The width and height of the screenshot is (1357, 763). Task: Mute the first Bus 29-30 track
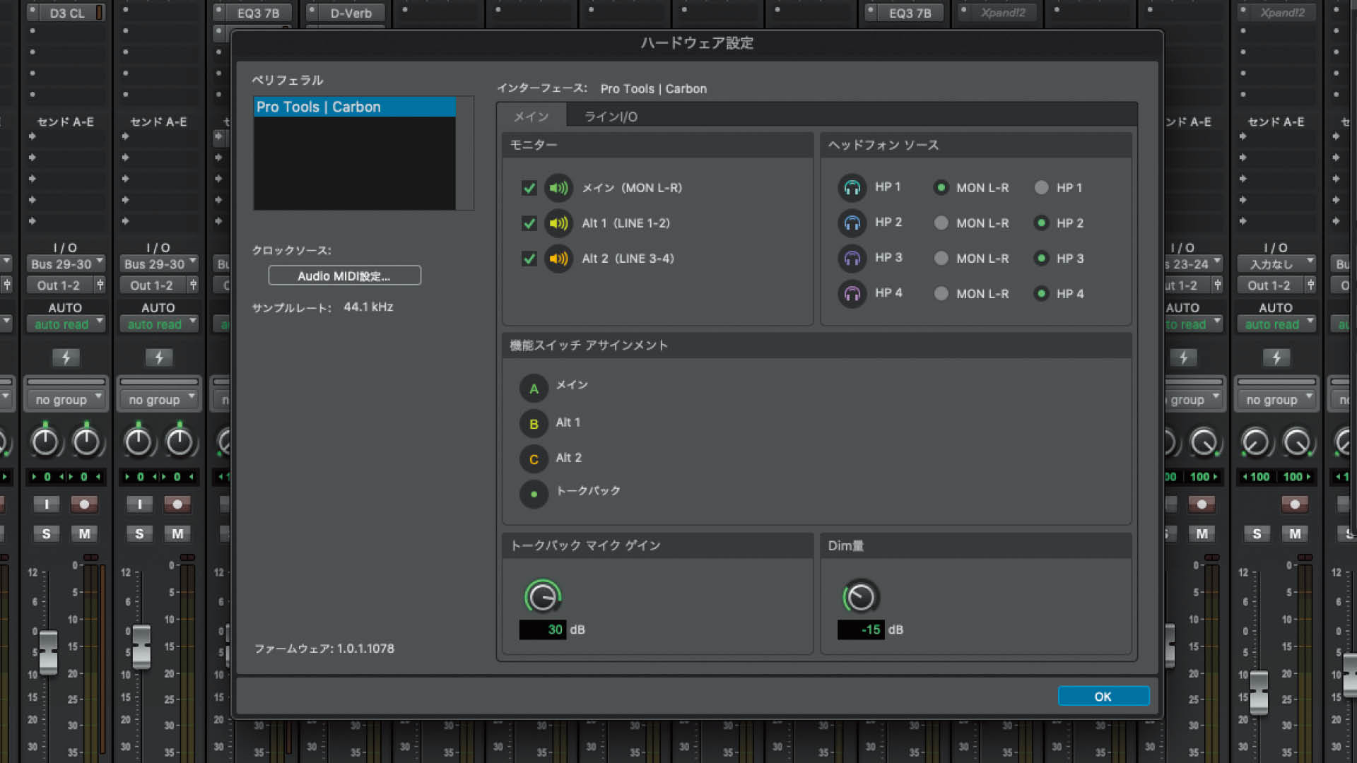[84, 533]
